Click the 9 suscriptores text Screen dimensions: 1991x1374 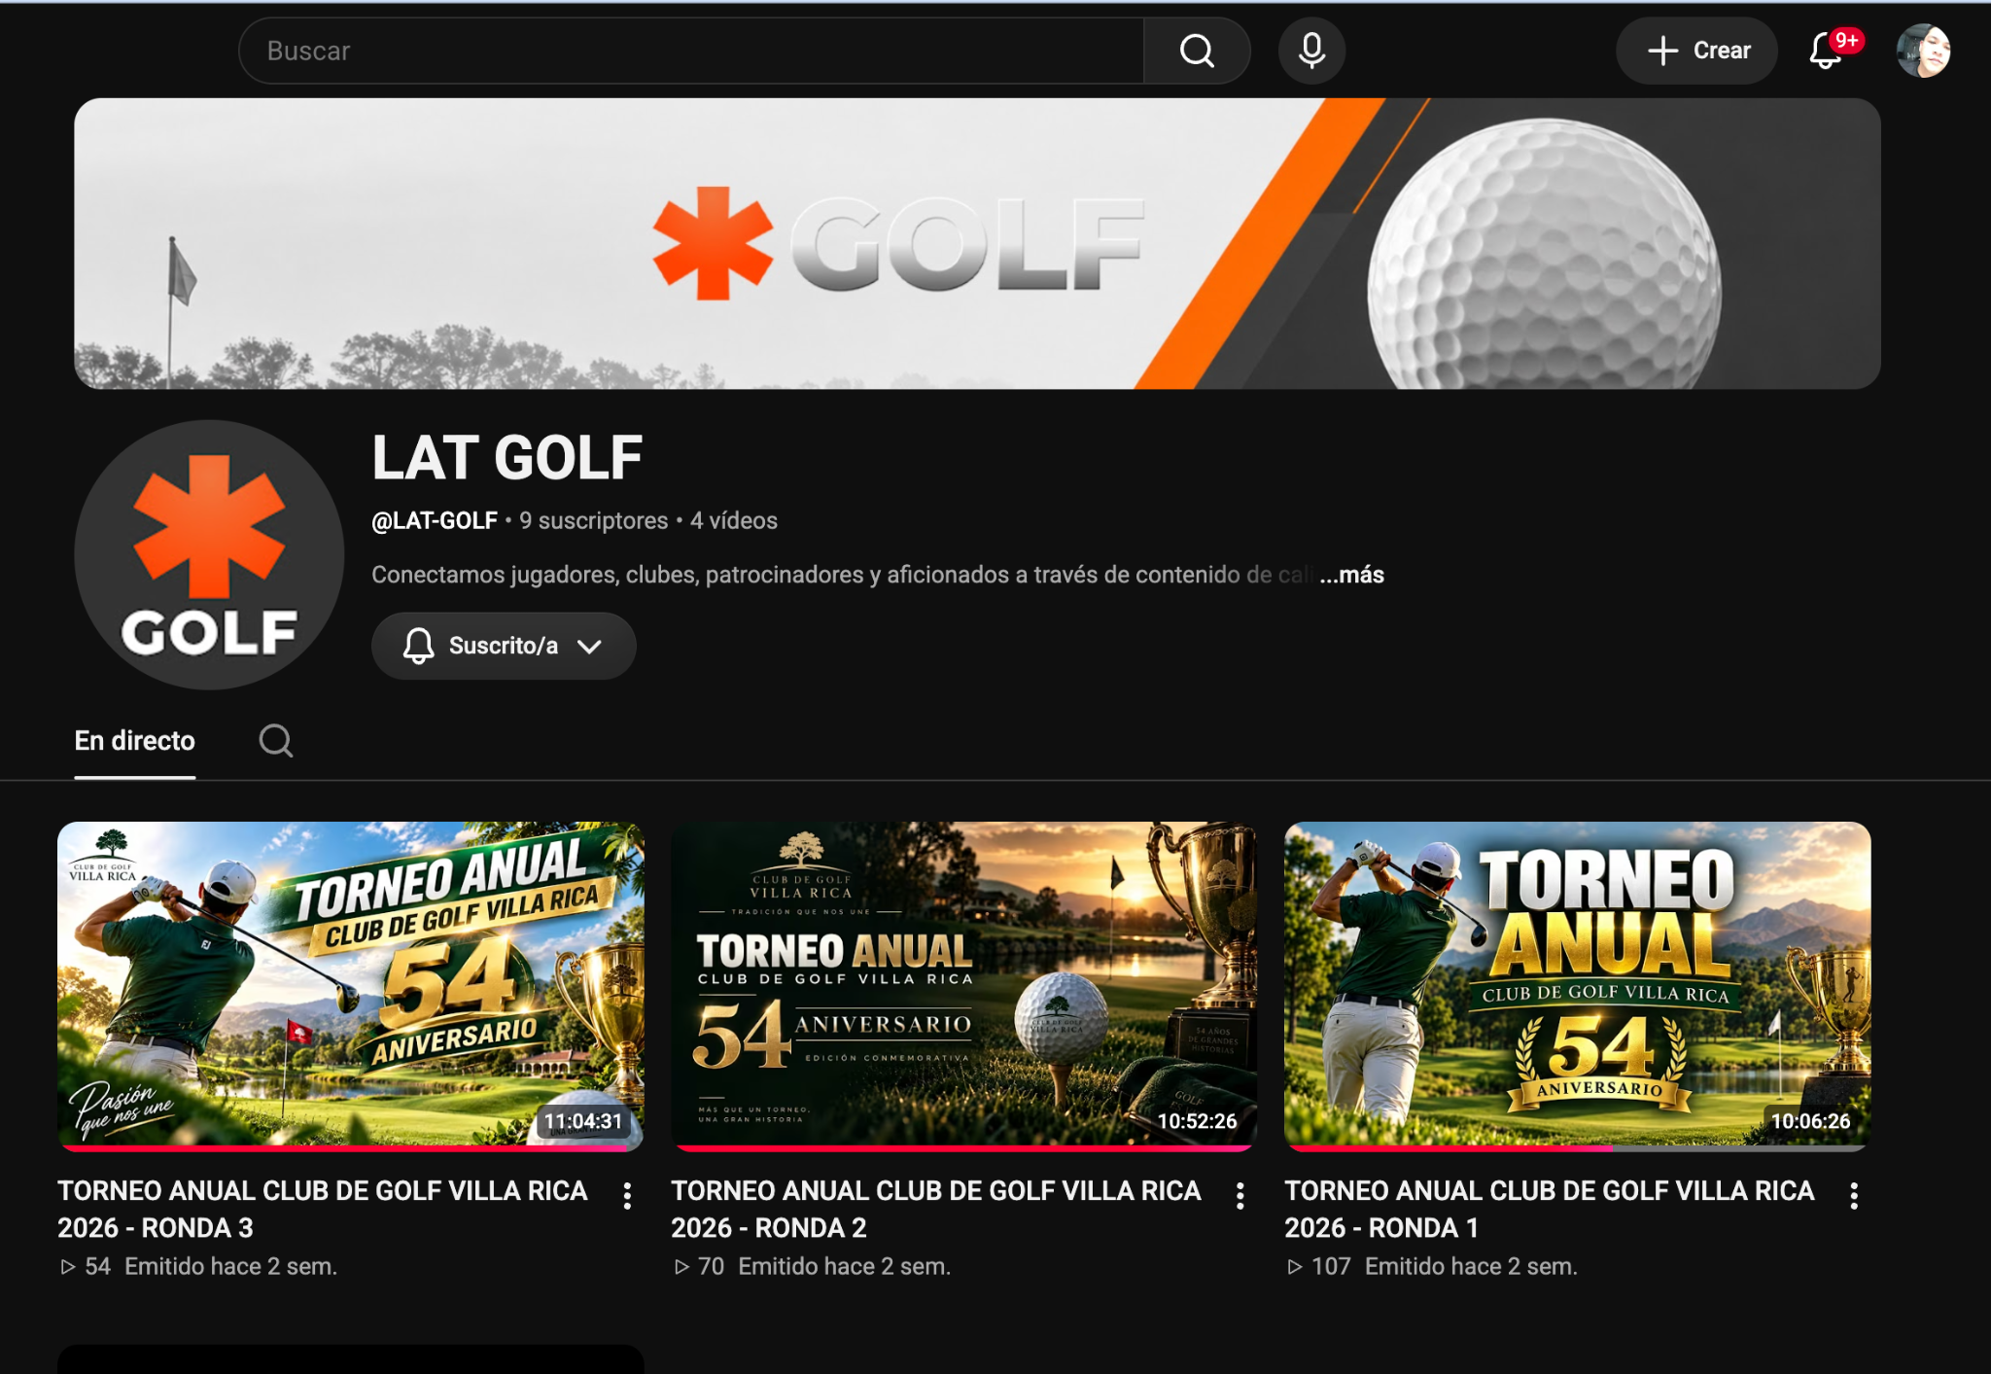[x=593, y=521]
